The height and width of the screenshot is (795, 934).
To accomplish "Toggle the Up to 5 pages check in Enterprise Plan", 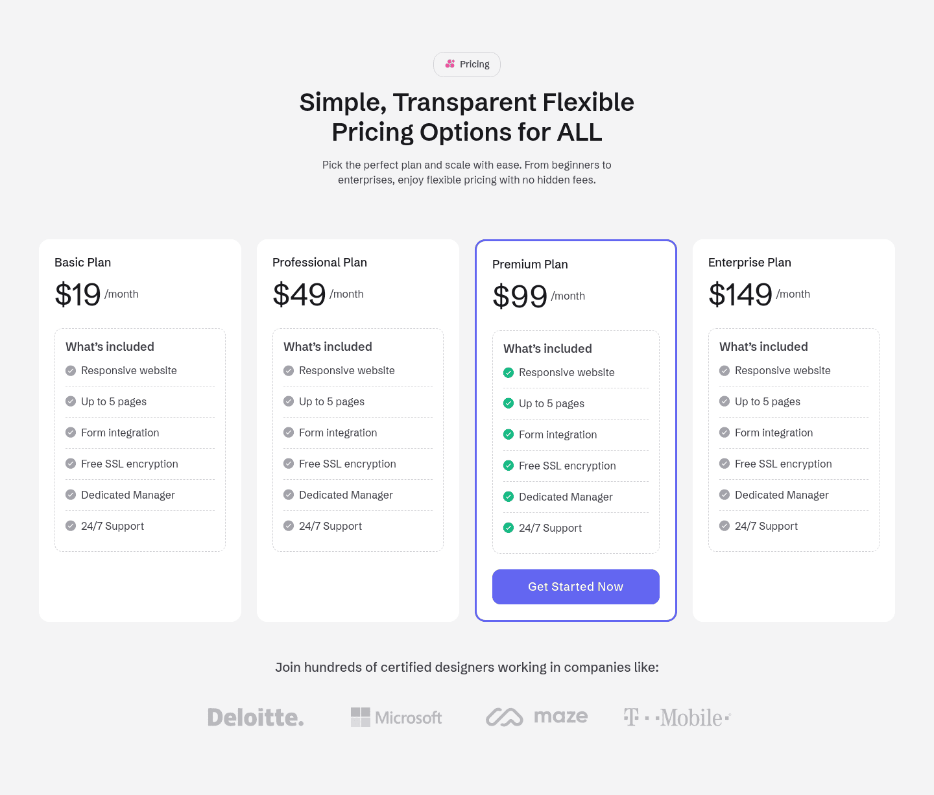I will [724, 401].
